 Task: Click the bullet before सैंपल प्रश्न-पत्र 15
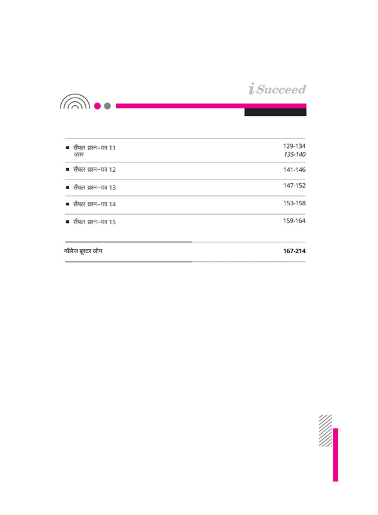pos(67,222)
